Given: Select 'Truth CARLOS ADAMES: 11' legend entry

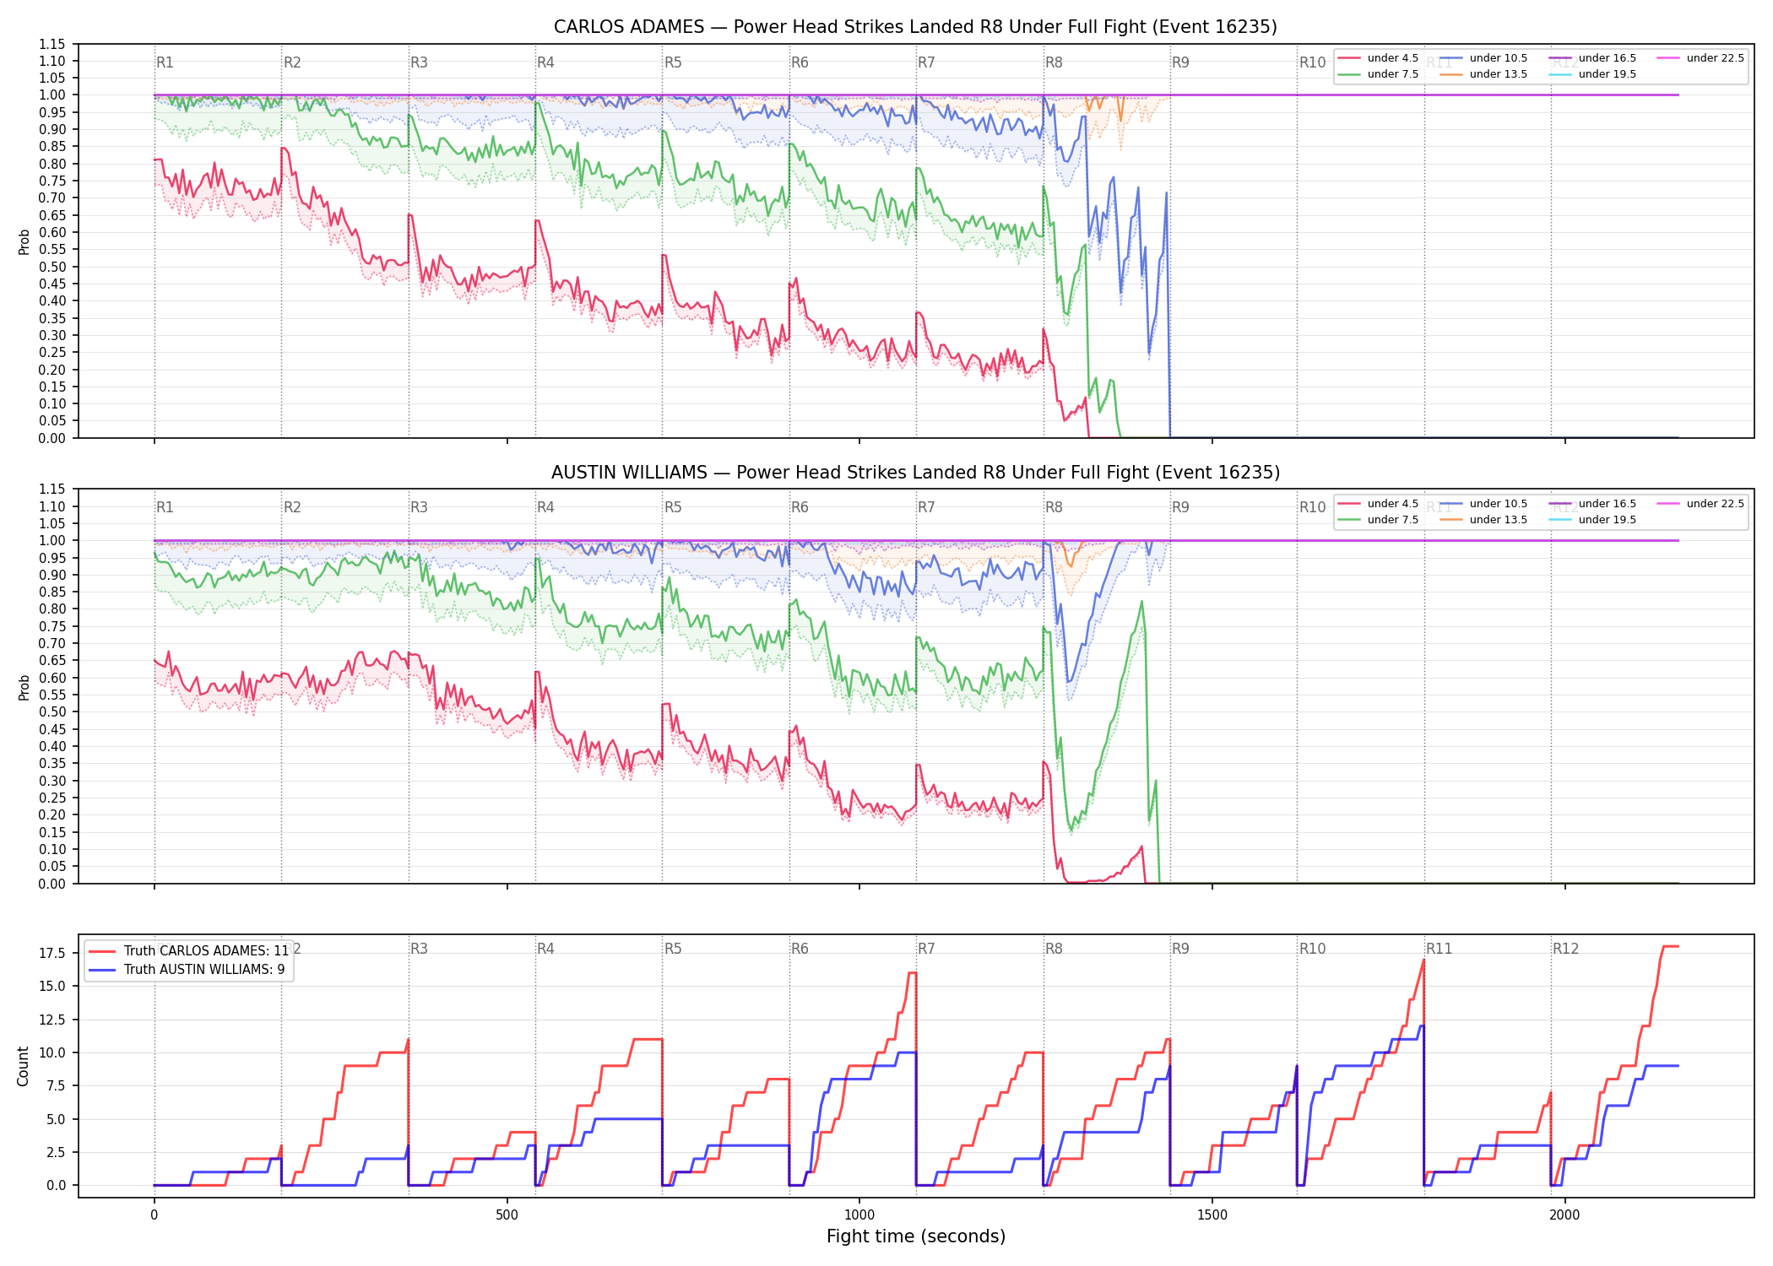Looking at the screenshot, I should [x=189, y=950].
